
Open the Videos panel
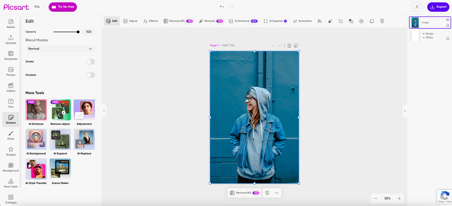click(x=11, y=88)
